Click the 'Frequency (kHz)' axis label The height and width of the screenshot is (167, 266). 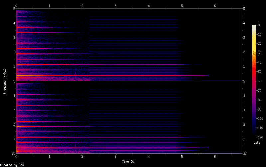4,81
